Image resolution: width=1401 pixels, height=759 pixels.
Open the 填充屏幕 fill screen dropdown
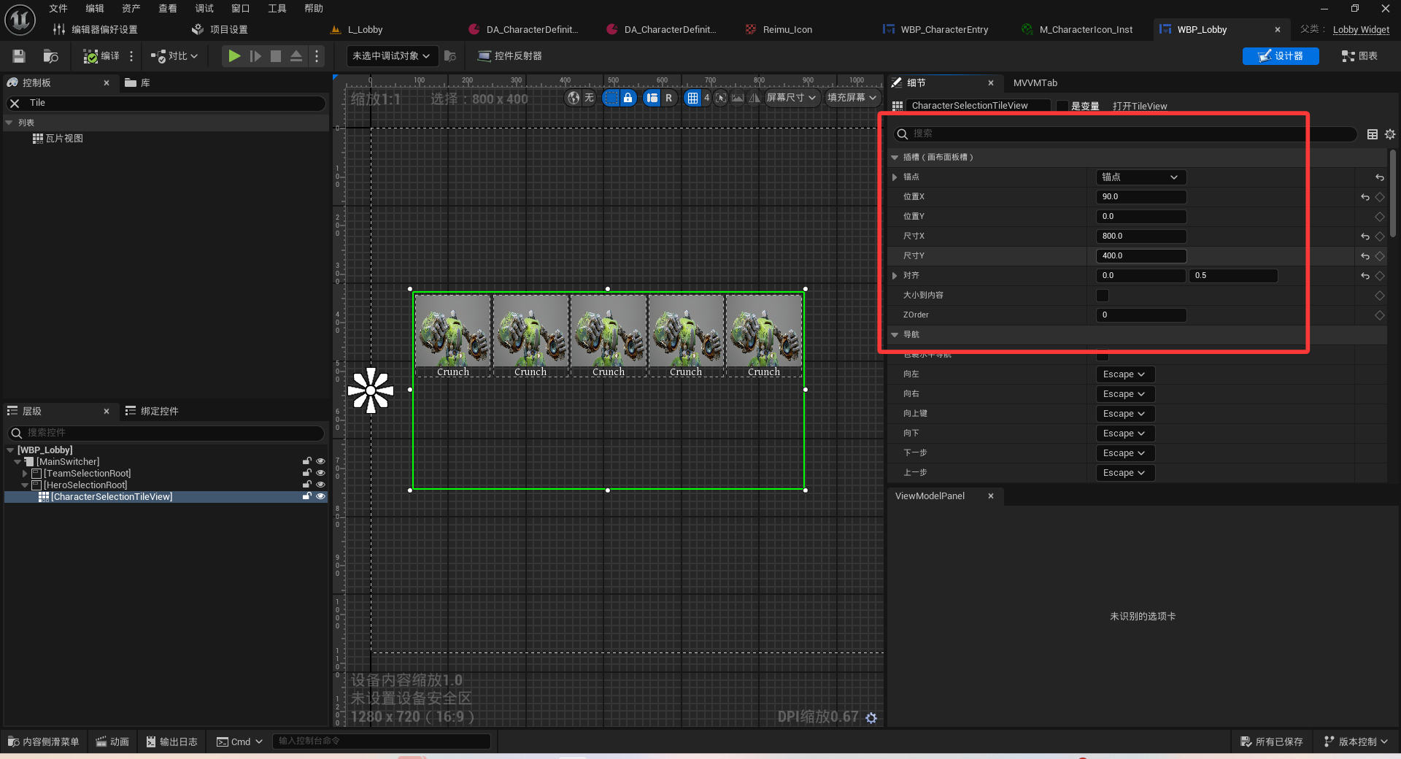852,98
